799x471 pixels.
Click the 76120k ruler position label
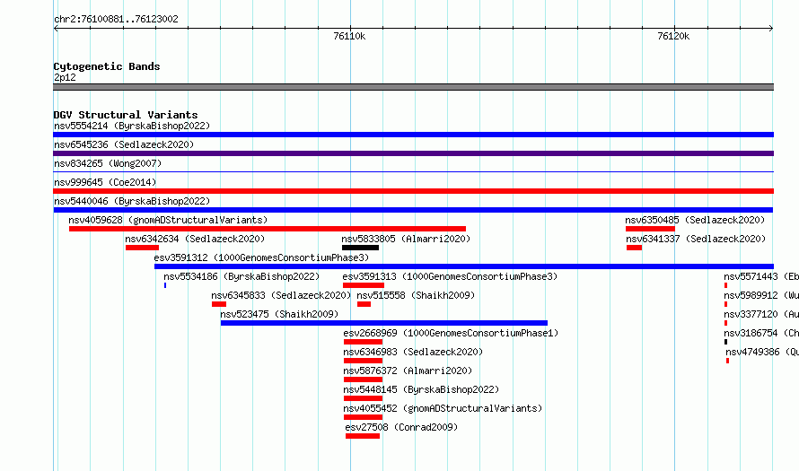click(x=673, y=36)
